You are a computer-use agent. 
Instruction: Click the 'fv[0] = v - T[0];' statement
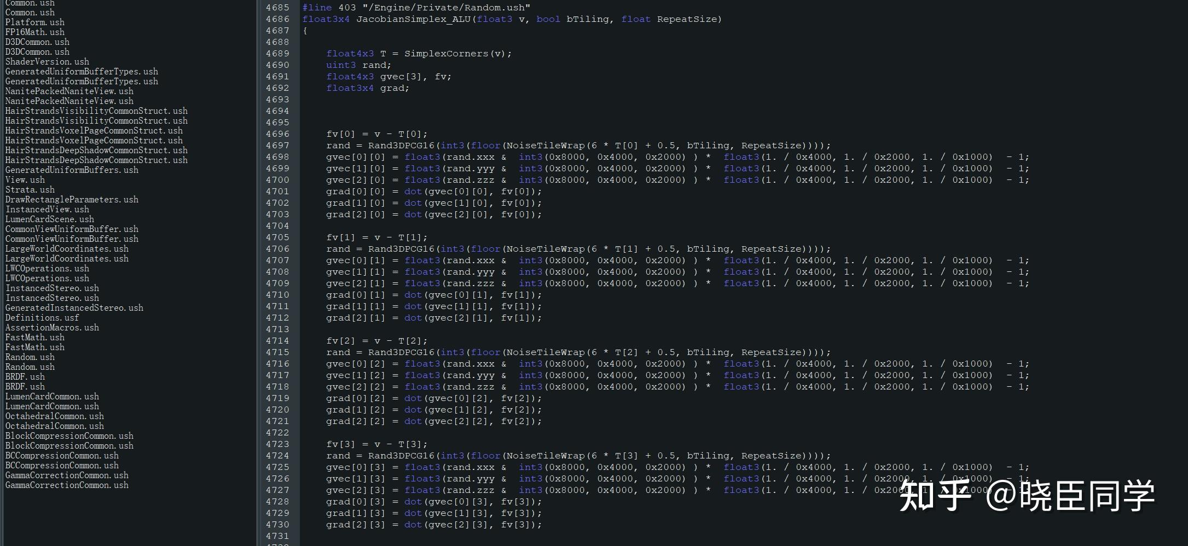tap(377, 134)
